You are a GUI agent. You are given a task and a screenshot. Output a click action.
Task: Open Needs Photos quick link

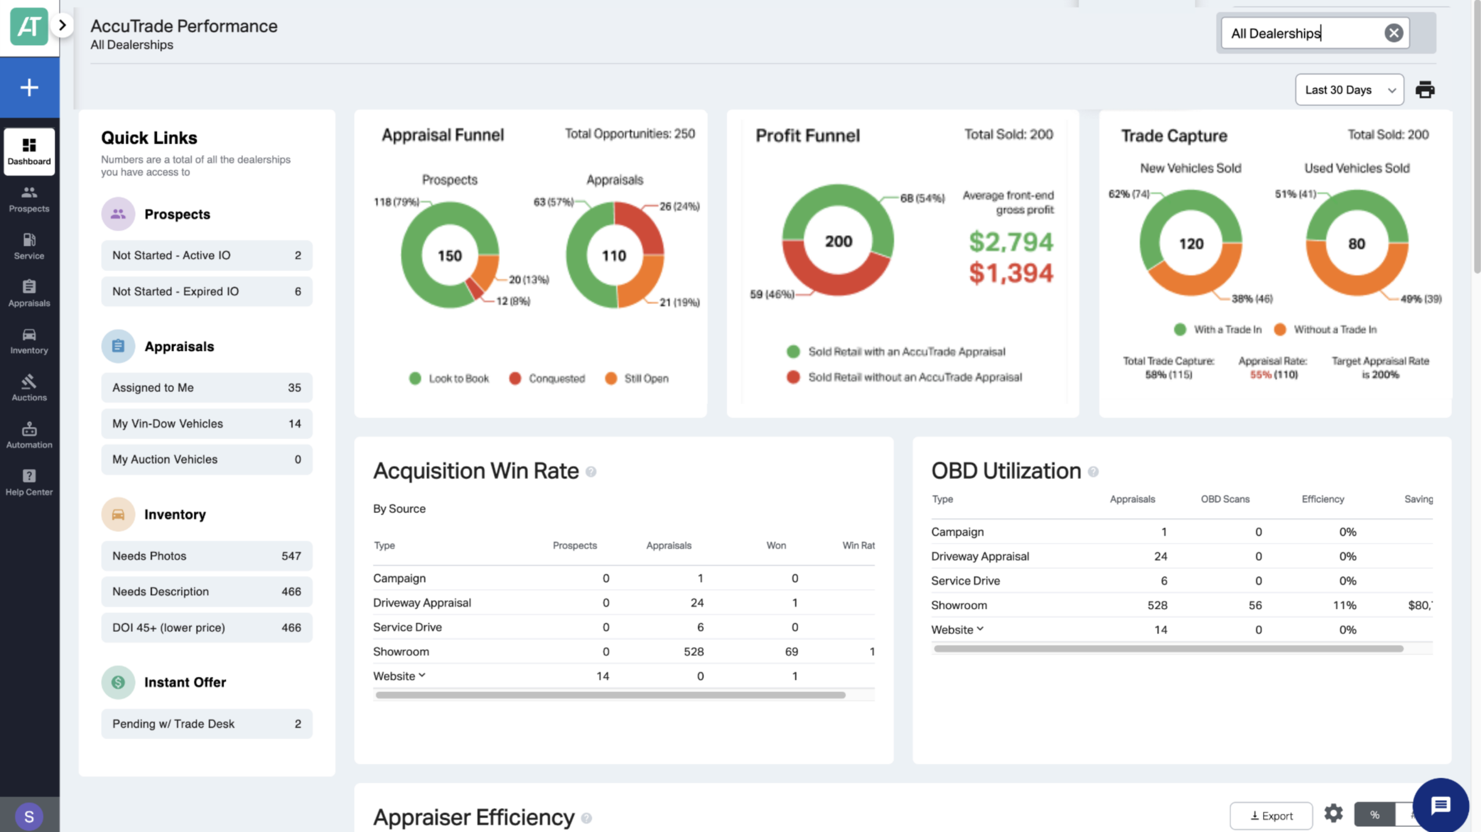[x=207, y=556]
